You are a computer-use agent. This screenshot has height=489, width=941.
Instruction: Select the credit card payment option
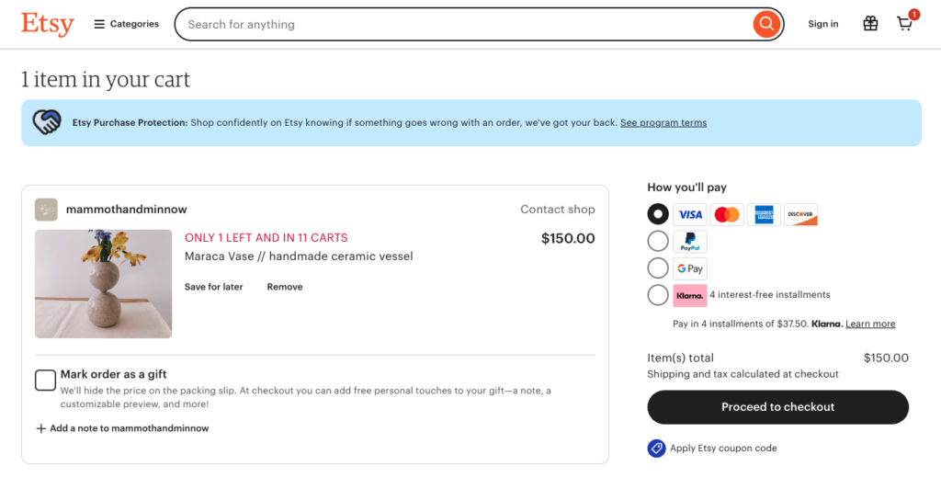coord(658,214)
